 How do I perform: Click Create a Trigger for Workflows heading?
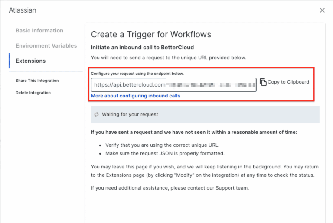point(151,34)
